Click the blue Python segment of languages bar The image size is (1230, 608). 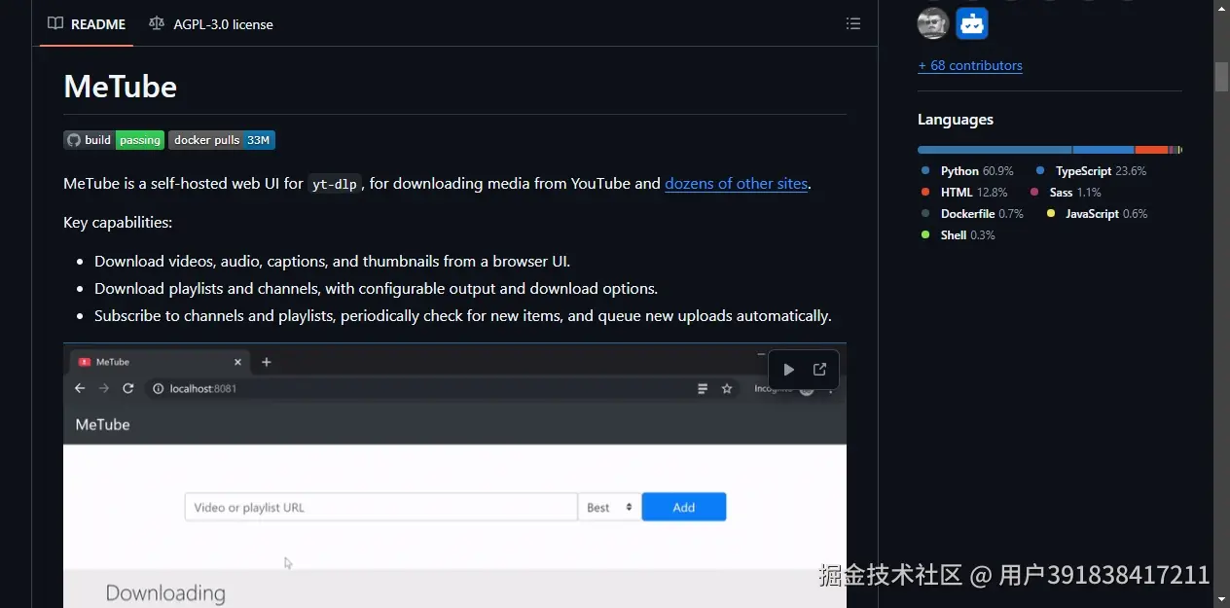tap(995, 150)
